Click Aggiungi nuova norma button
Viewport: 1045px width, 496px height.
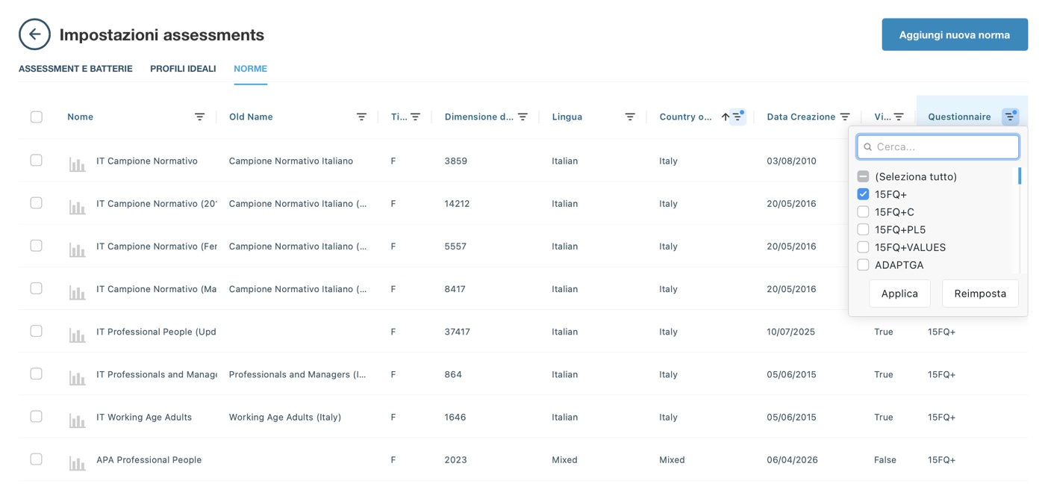[x=955, y=35]
